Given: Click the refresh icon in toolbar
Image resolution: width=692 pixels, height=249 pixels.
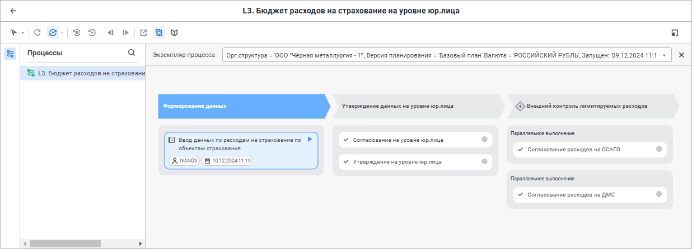Looking at the screenshot, I should click(x=38, y=33).
